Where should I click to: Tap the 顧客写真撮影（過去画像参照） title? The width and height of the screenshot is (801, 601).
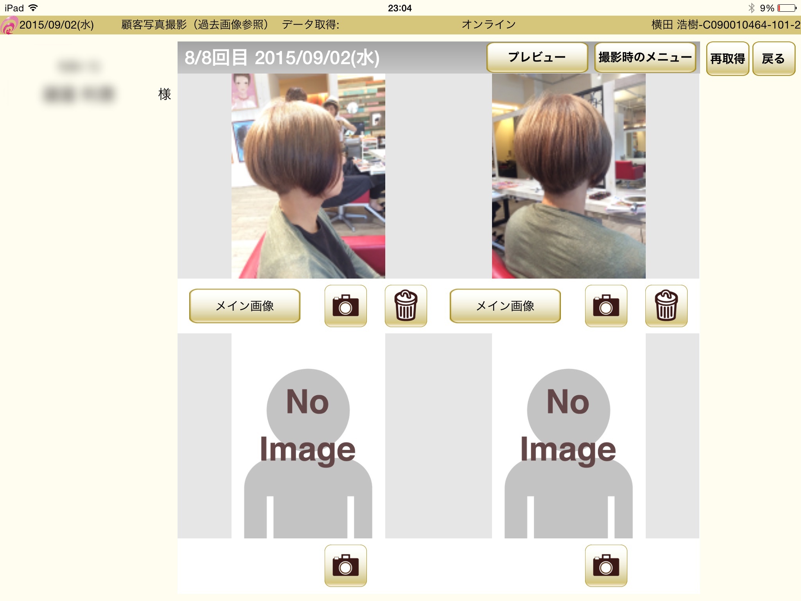(x=195, y=25)
